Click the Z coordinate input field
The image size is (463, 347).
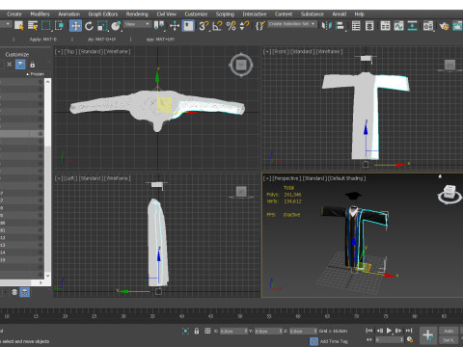click(x=301, y=331)
